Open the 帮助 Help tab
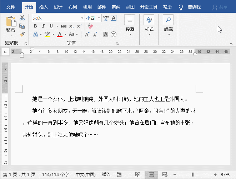This screenshot has height=179, width=236. coord(167,7)
